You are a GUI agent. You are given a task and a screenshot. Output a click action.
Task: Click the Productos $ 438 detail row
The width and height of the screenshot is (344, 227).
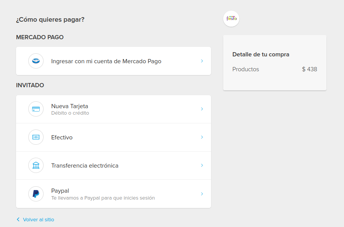(275, 69)
